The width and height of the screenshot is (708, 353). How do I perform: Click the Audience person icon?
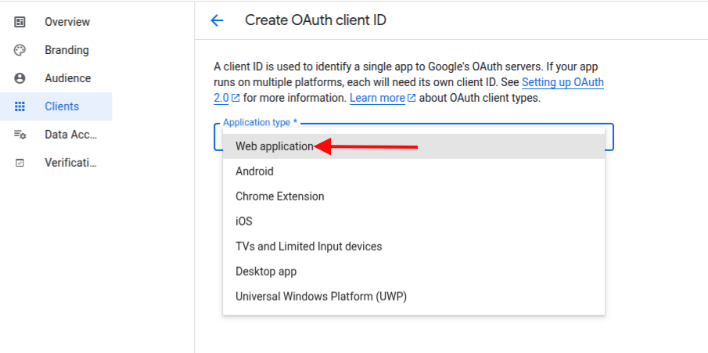tap(20, 78)
